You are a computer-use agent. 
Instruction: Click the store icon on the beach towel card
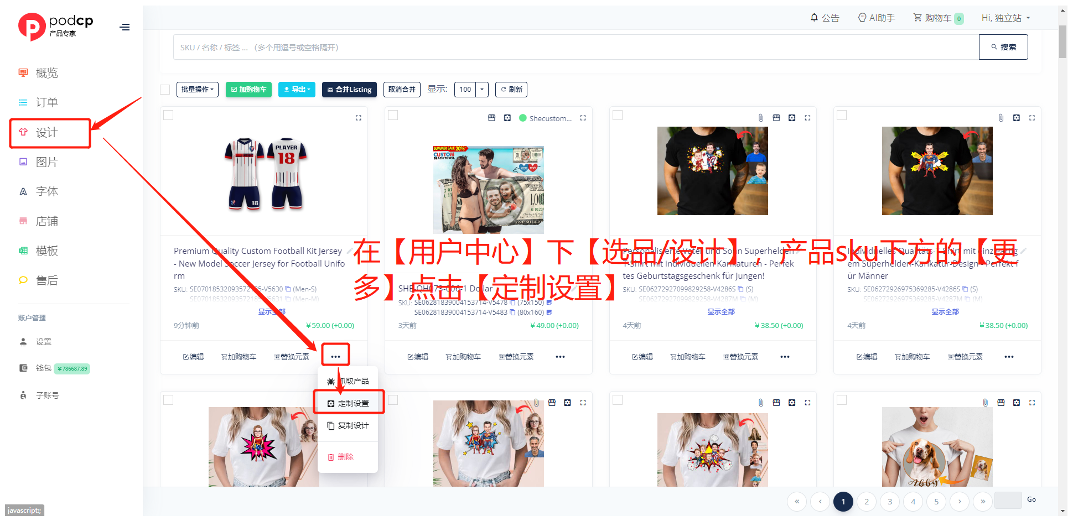[491, 118]
